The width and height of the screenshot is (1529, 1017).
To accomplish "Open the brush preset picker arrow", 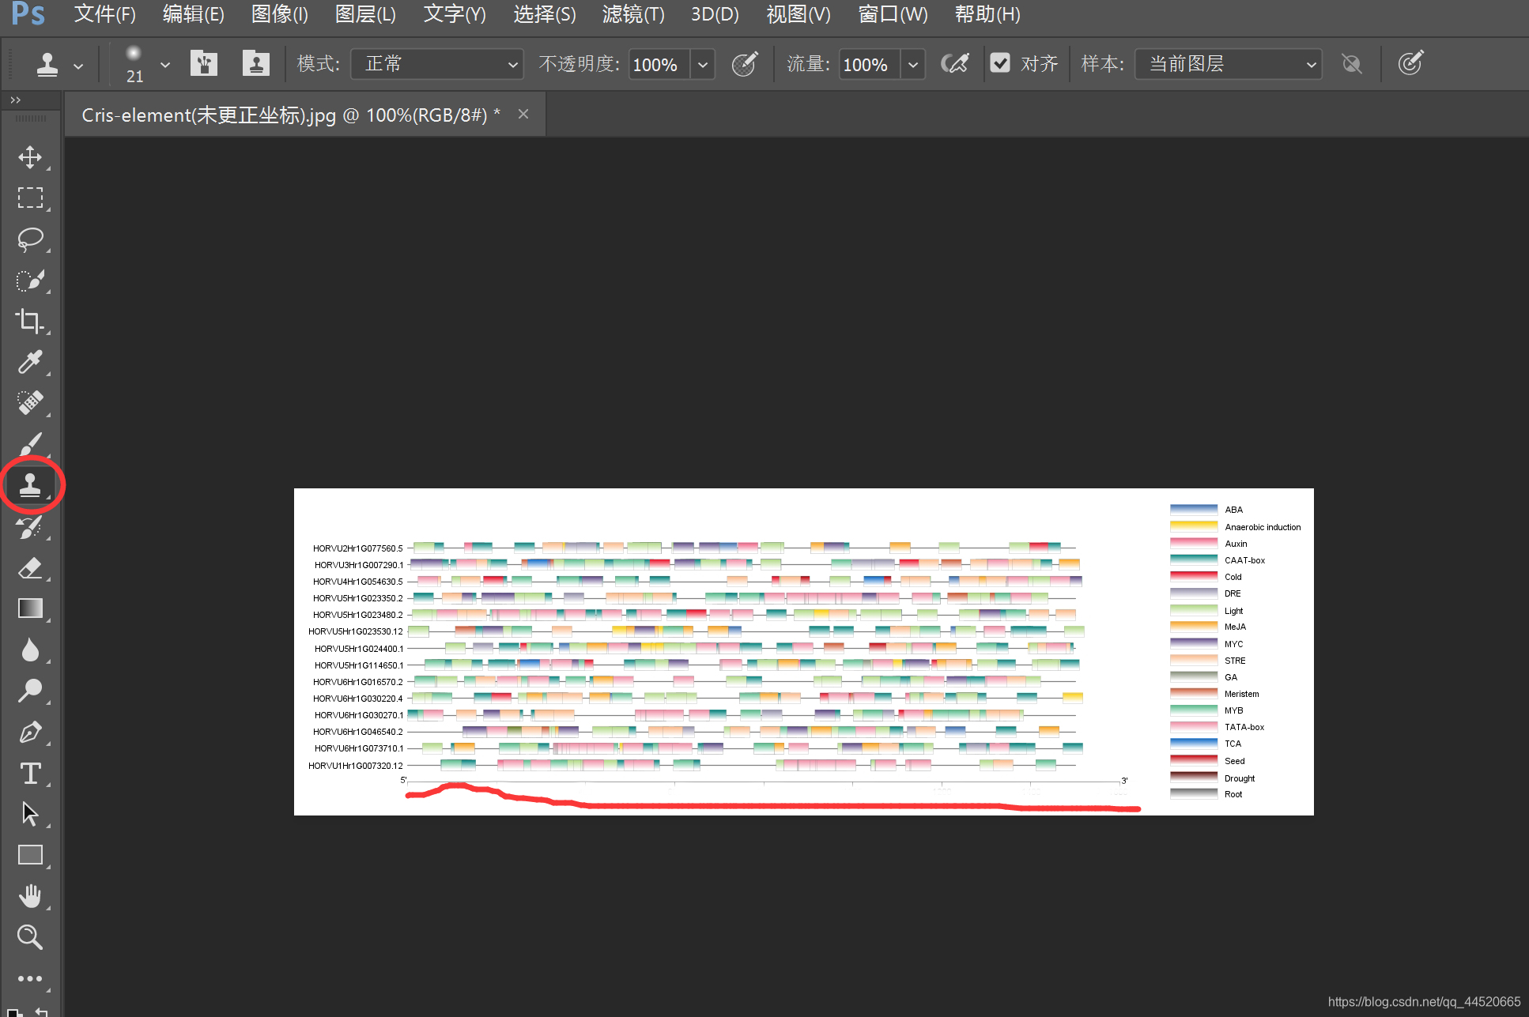I will pos(164,65).
